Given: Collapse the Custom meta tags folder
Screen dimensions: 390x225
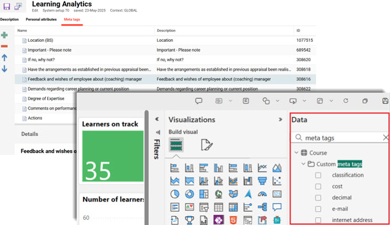Looking at the screenshot, I should pos(304,164).
